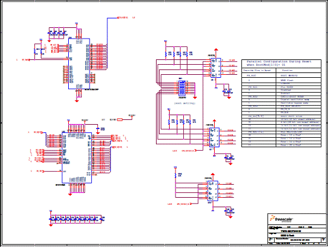
Task: Click the two pull-up resistors left of the flash chip
Action: click(38, 51)
